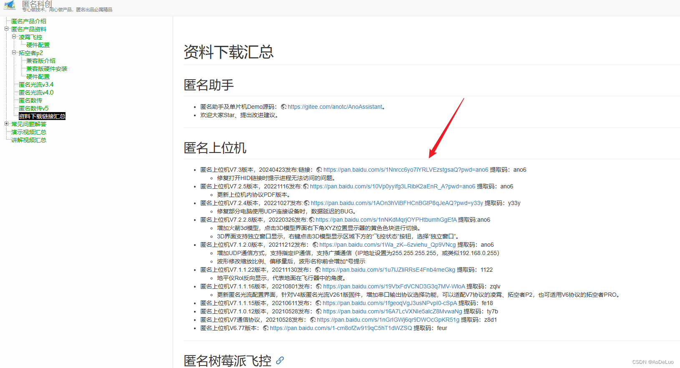Open the V7.1.1.22 Baidu pan download link
680x368 pixels.
click(389, 270)
